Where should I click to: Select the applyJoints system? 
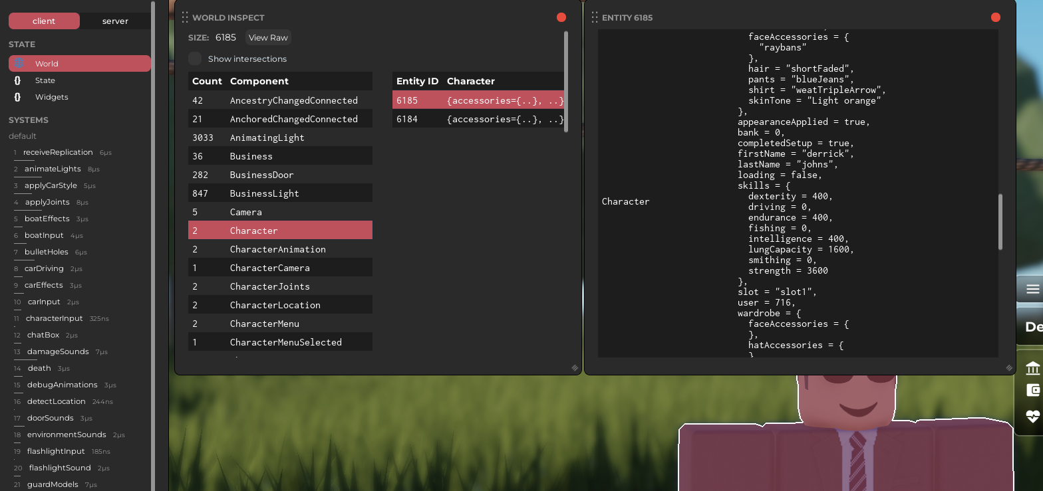[47, 202]
